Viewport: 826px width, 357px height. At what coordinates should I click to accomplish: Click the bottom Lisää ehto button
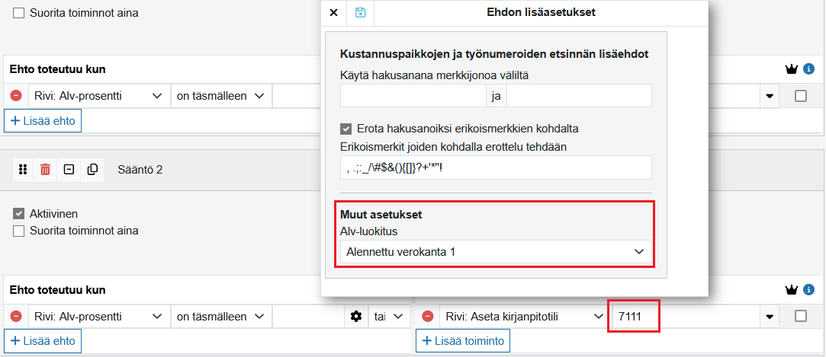click(43, 341)
